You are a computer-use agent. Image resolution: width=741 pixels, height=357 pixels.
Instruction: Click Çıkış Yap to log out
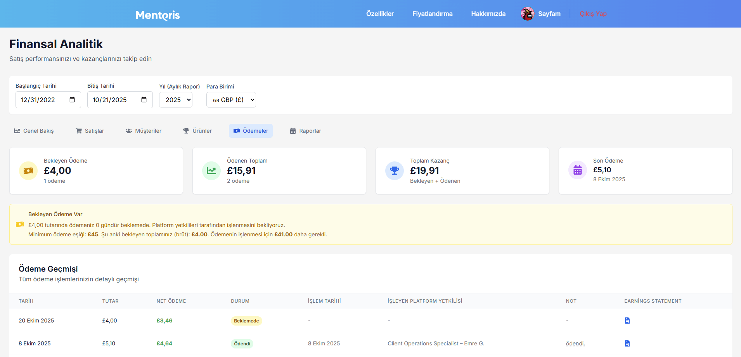593,14
